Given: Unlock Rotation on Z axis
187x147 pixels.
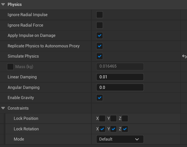Looking at the screenshot, I should point(125,129).
